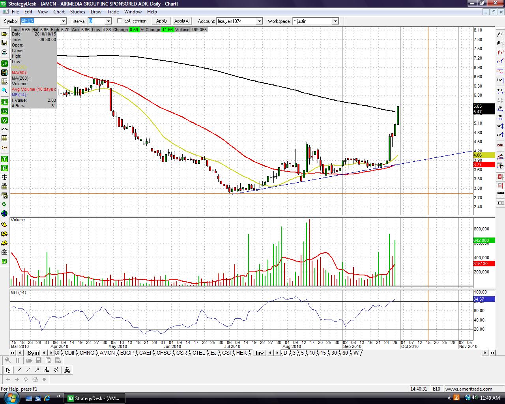Open the Symbol dropdown
The width and height of the screenshot is (505, 404).
tap(63, 21)
